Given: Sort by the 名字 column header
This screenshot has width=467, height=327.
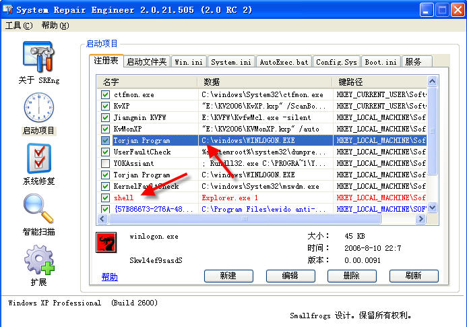Looking at the screenshot, I should point(148,82).
